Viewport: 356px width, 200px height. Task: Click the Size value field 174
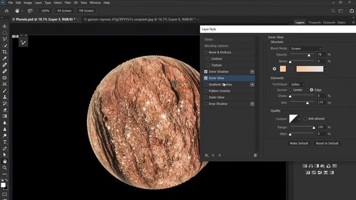pyautogui.click(x=321, y=102)
